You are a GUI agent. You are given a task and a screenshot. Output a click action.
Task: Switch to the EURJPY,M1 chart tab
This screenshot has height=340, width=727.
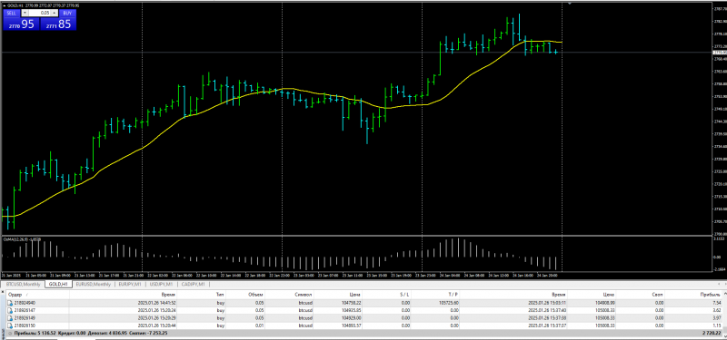130,284
